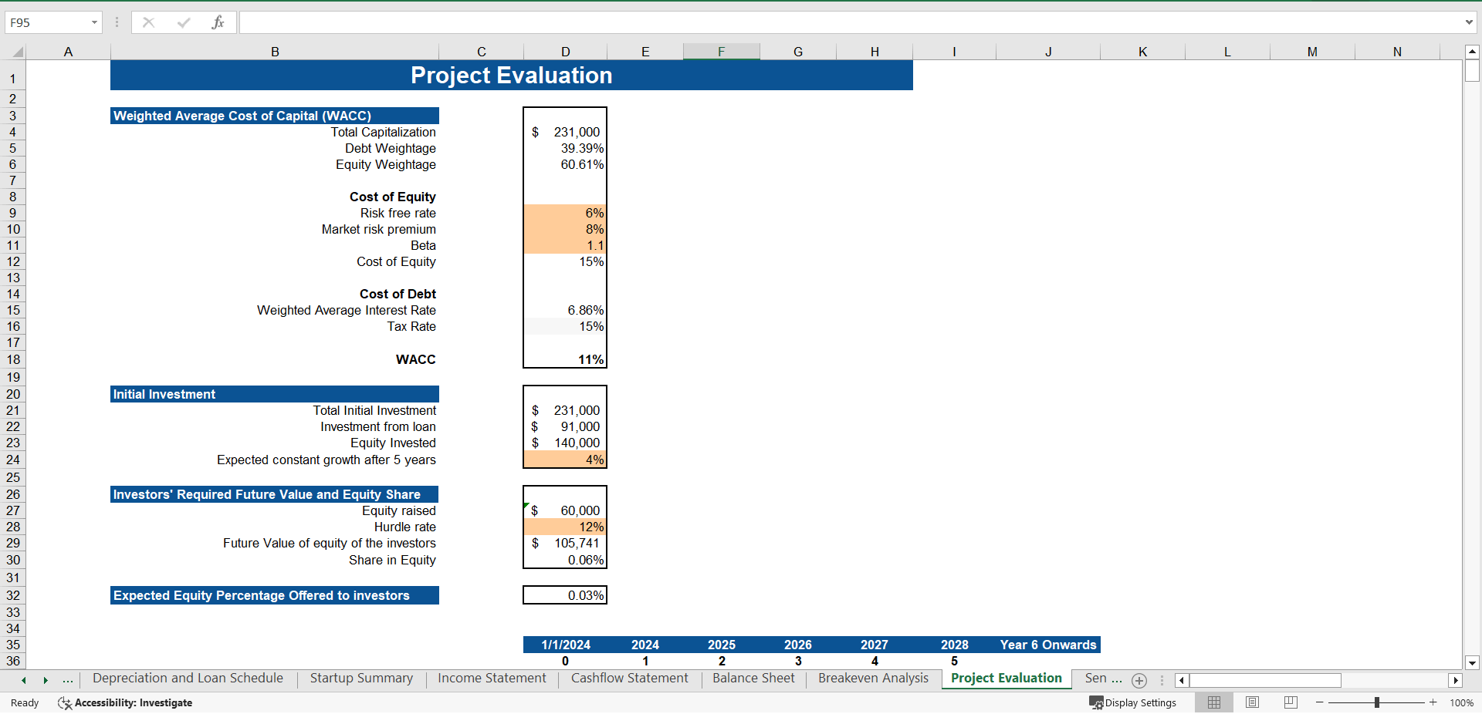Open Page Break Preview view
Image resolution: width=1482 pixels, height=714 pixels.
click(1290, 702)
